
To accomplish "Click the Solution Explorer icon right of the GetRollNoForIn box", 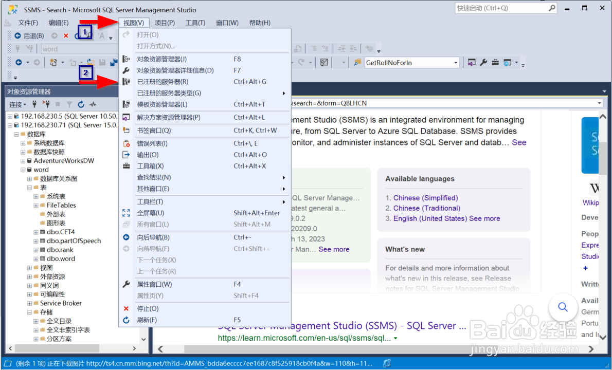I will (472, 62).
